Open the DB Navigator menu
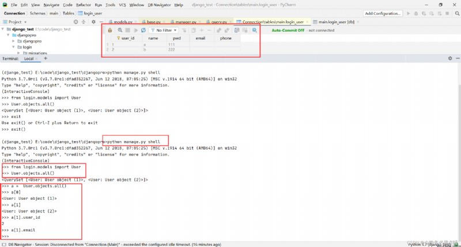Screen dimensions: 461x247 [x=159, y=5]
